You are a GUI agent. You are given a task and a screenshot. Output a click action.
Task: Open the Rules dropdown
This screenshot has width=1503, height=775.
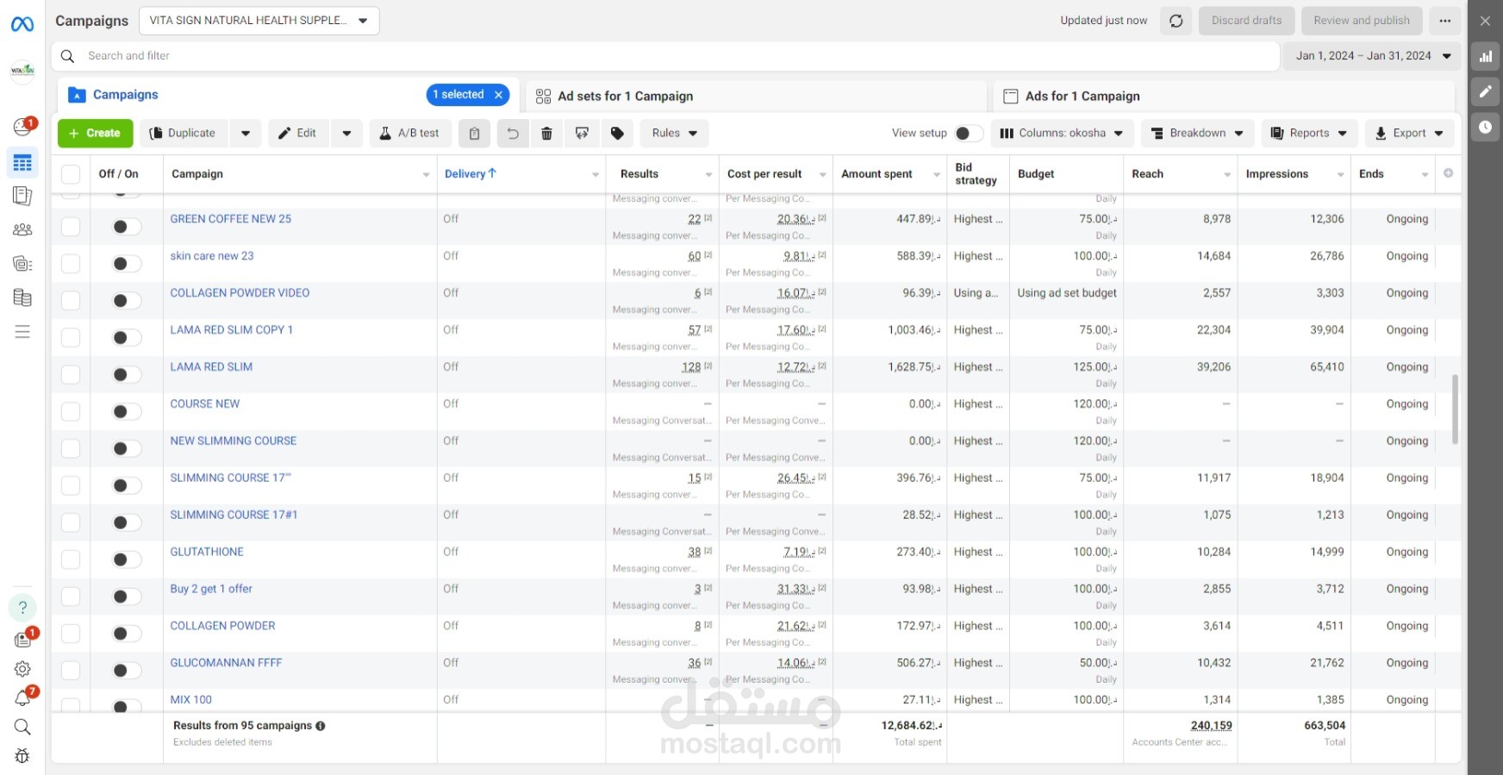674,134
